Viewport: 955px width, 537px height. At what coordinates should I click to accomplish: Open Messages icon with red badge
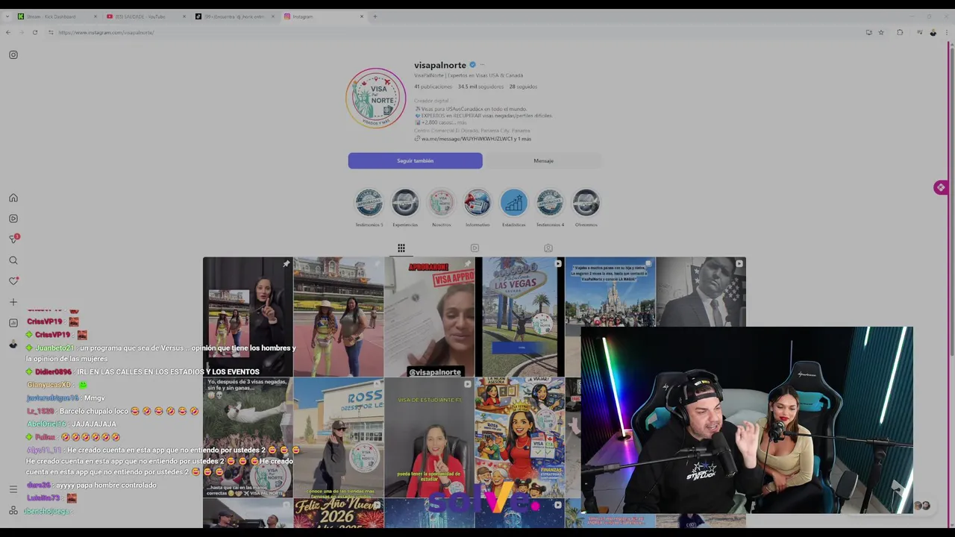[x=13, y=239]
